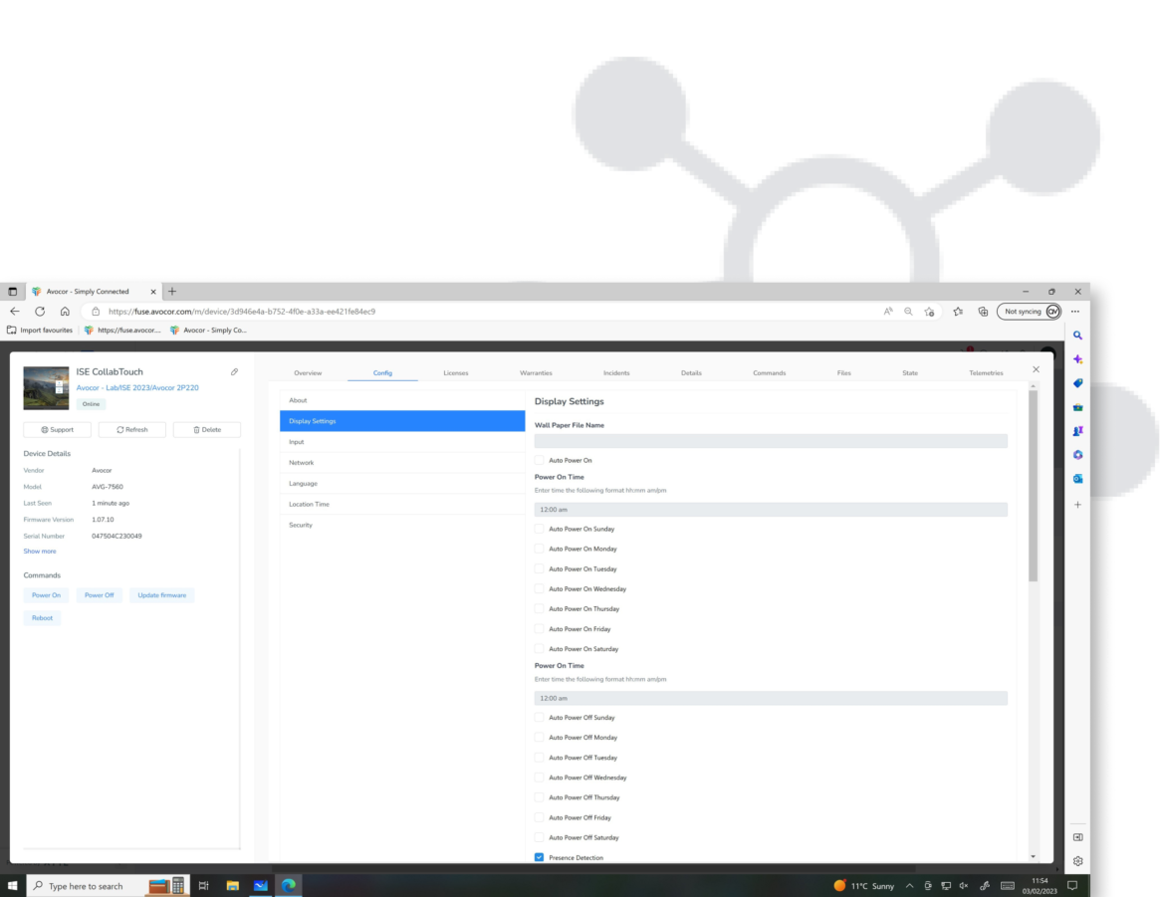Enable Auto Power On
1163x897 pixels.
tap(538, 459)
